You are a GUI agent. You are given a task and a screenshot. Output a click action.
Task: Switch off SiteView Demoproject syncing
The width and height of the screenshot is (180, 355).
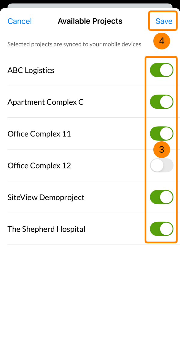click(162, 197)
